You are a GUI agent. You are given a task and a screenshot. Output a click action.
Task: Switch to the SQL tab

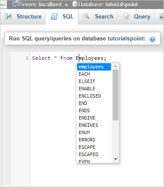pos(62,16)
